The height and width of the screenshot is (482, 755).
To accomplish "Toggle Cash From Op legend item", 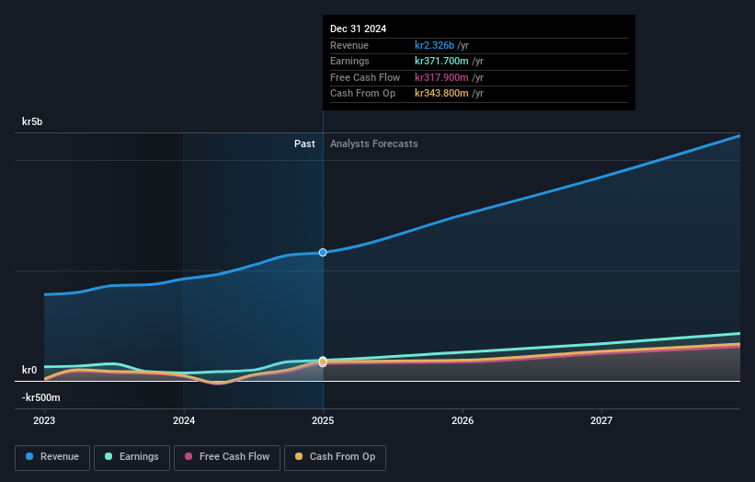I will point(335,457).
